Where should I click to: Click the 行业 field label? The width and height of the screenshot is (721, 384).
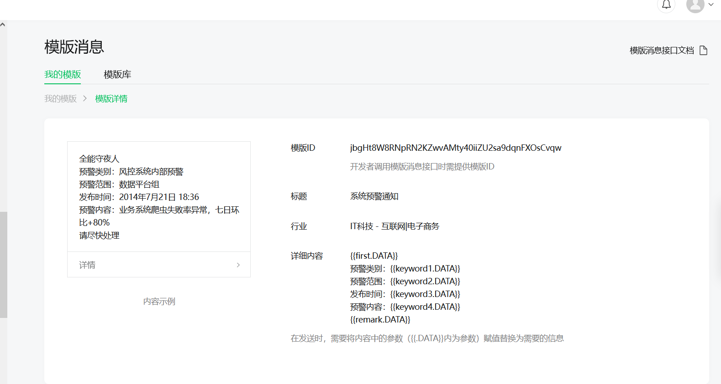tap(299, 226)
